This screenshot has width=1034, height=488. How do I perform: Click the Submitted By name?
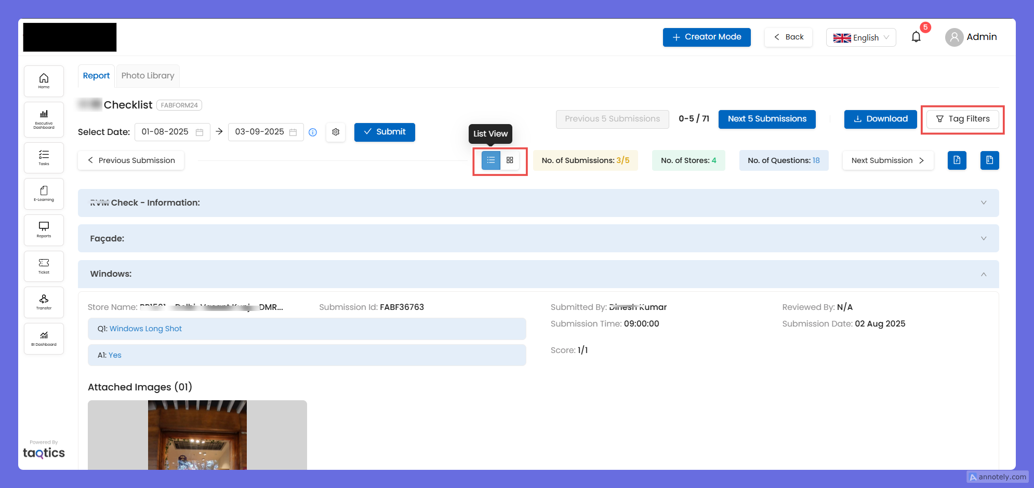638,307
